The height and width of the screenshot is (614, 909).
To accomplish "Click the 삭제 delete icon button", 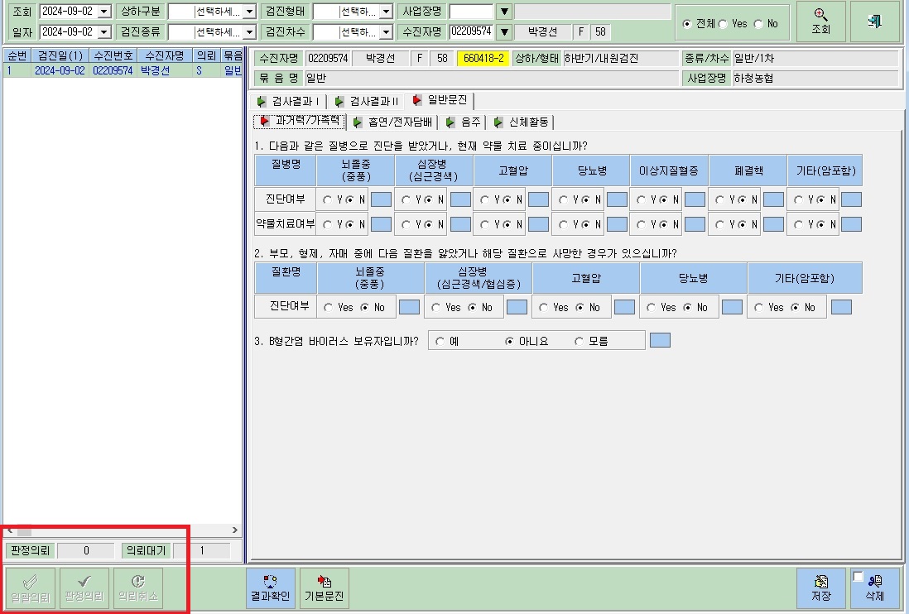I will tap(875, 588).
